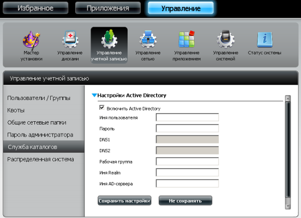Image resolution: width=301 pixels, height=218 pixels.
Task: Select Управление учетной записью account icon
Action: tap(109, 39)
